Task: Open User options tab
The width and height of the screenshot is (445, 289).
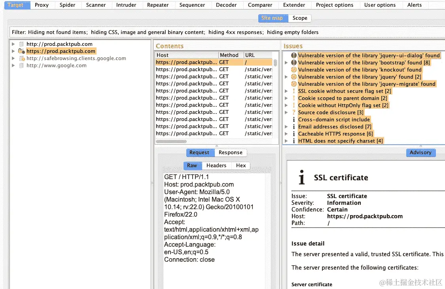Action: 380,5
